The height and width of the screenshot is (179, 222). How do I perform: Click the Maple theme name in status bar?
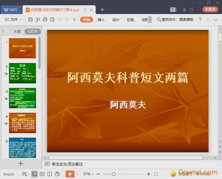tap(9, 174)
